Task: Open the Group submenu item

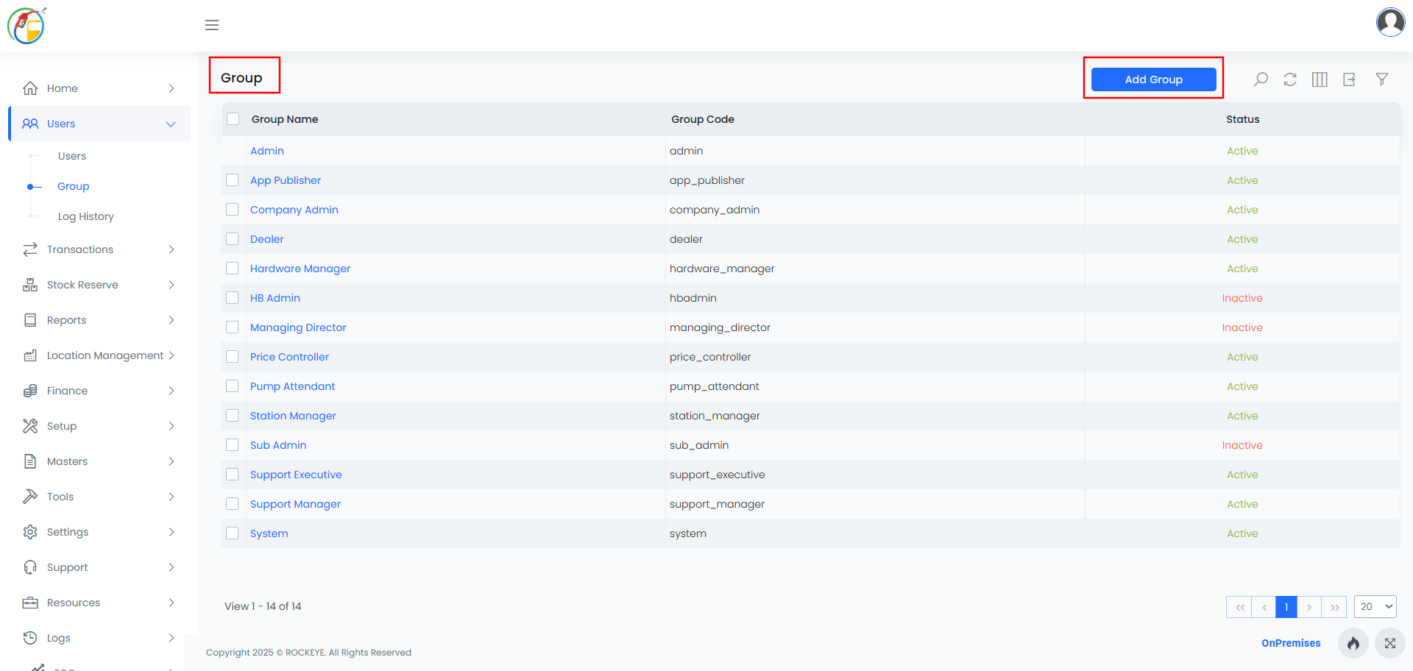Action: 74,186
